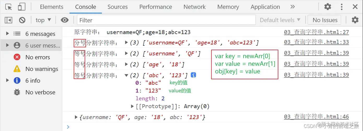Switch to the Network tab
Screen dimensions: 363x131
pos(194,7)
